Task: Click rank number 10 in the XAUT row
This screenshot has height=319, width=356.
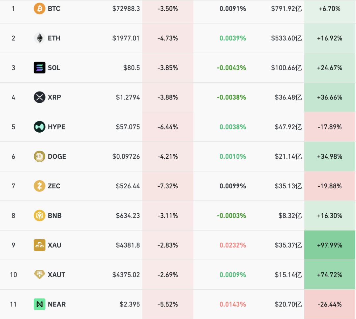Action: click(x=14, y=275)
